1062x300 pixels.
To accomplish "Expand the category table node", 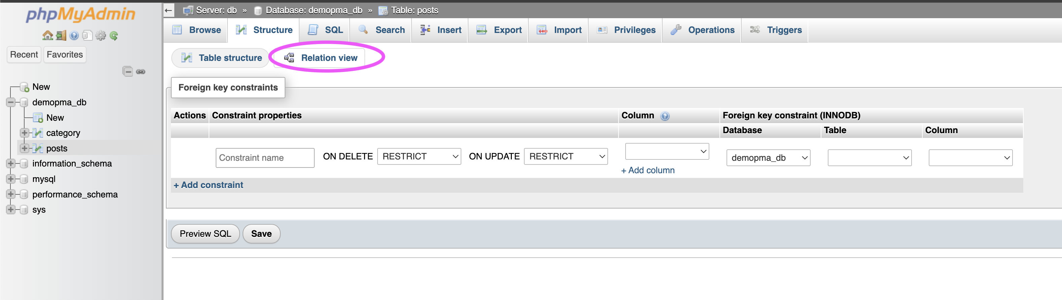I will [24, 133].
